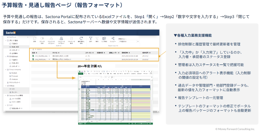This screenshot has height=133, width=261.
Task: Open トップページ in the sidebar
Action: pyautogui.click(x=13, y=37)
